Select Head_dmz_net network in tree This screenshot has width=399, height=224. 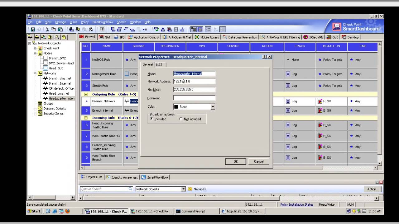[x=59, y=93]
